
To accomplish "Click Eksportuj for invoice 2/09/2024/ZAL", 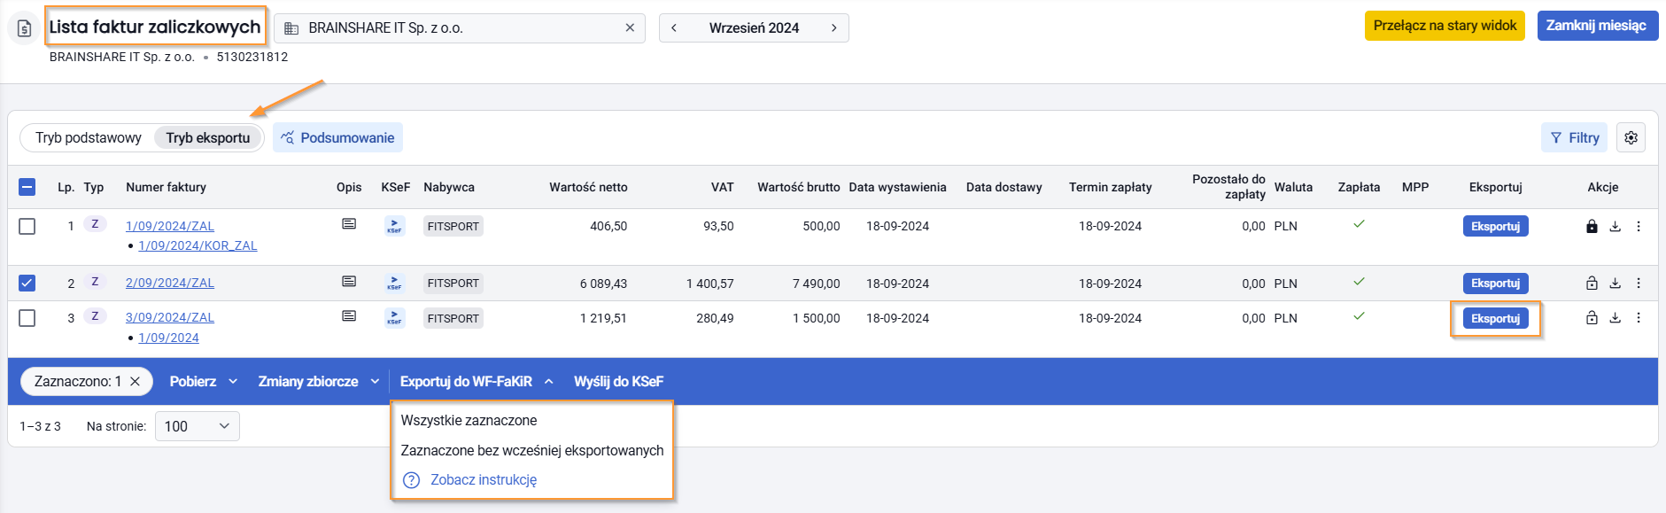I will pos(1495,284).
